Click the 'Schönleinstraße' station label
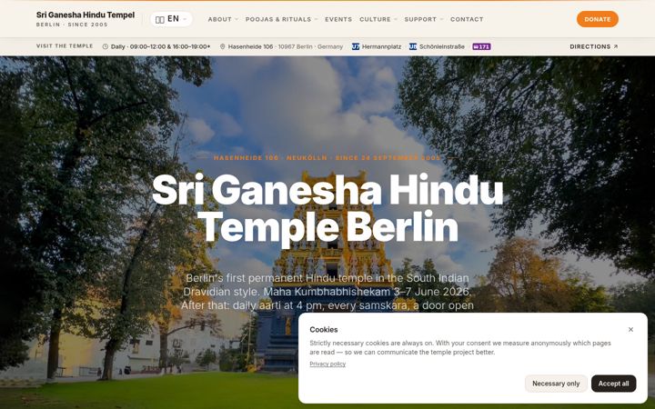 click(x=442, y=46)
